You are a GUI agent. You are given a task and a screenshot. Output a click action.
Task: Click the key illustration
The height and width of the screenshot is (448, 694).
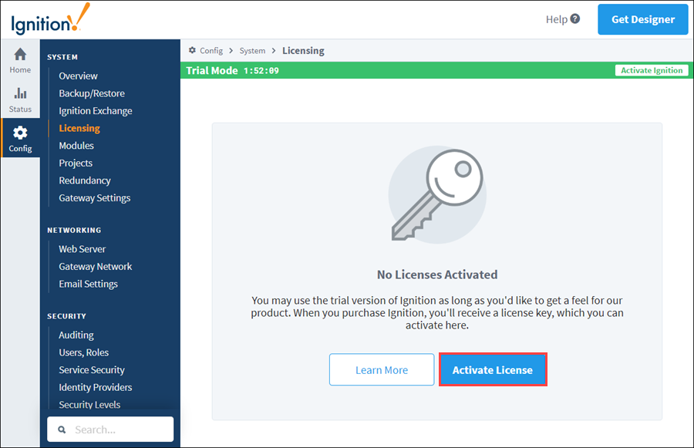437,195
